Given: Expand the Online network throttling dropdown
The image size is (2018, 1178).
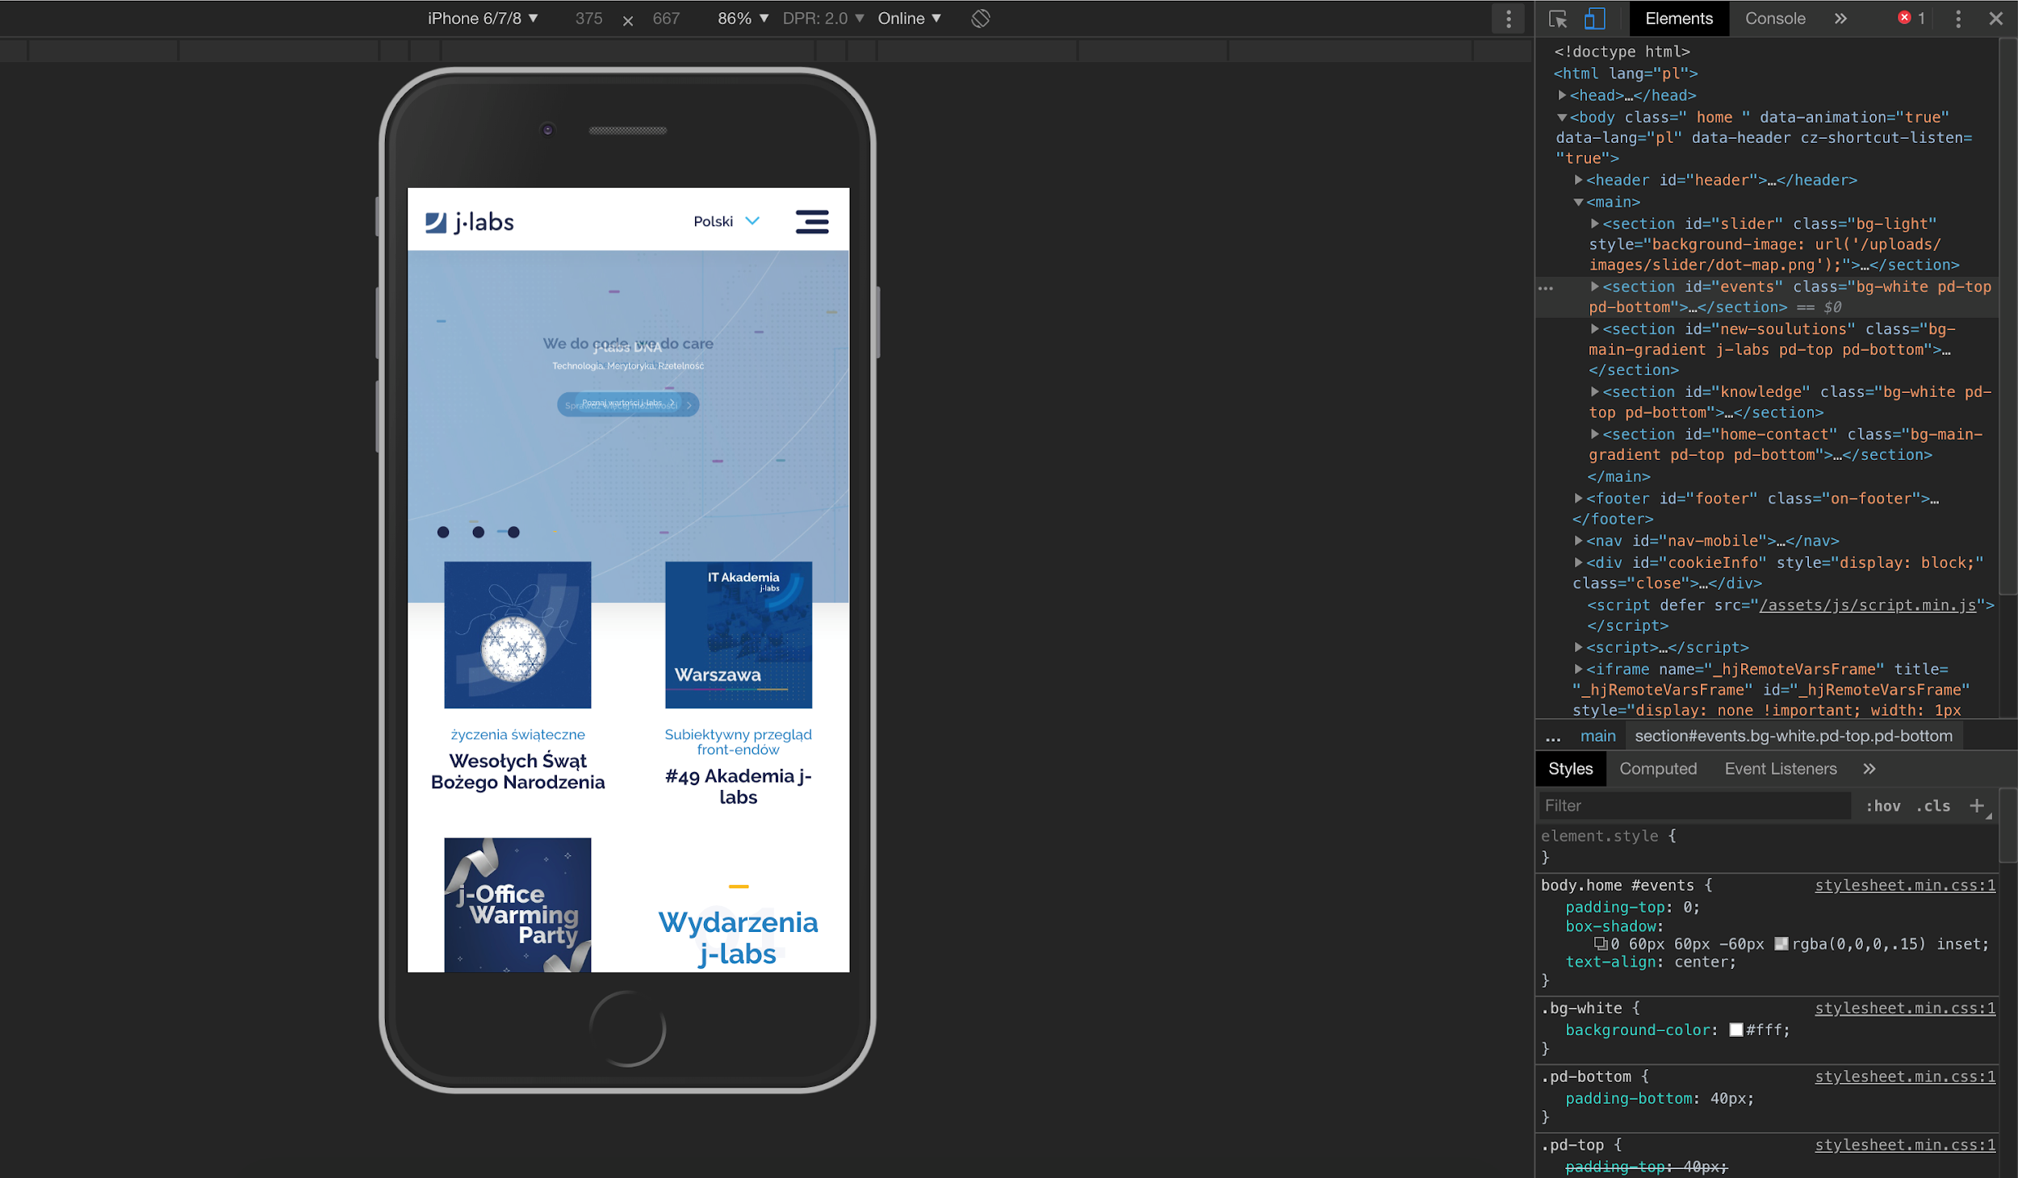Looking at the screenshot, I should click(x=909, y=19).
